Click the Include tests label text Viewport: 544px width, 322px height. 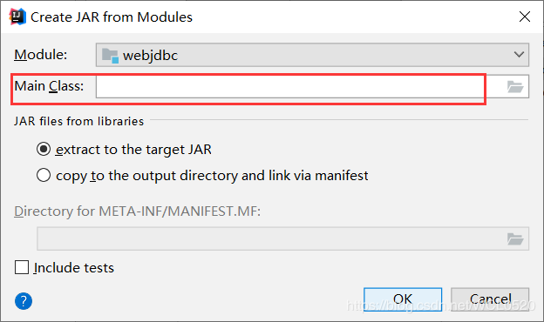click(x=74, y=268)
